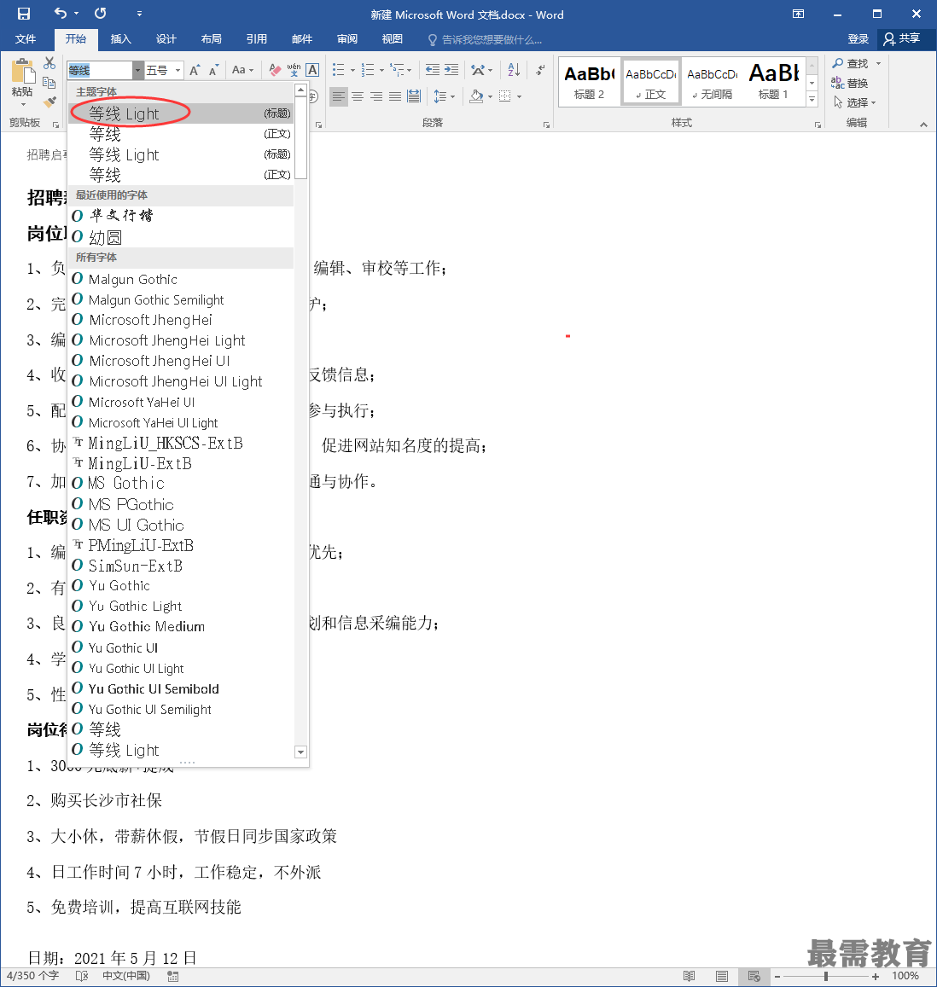Switch to the 引用 (References) tab
The height and width of the screenshot is (987, 937).
point(257,39)
